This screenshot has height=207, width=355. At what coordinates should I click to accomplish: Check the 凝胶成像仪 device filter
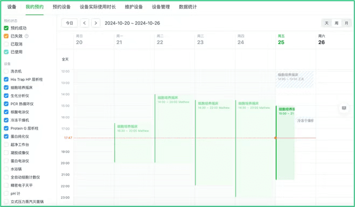click(x=6, y=153)
